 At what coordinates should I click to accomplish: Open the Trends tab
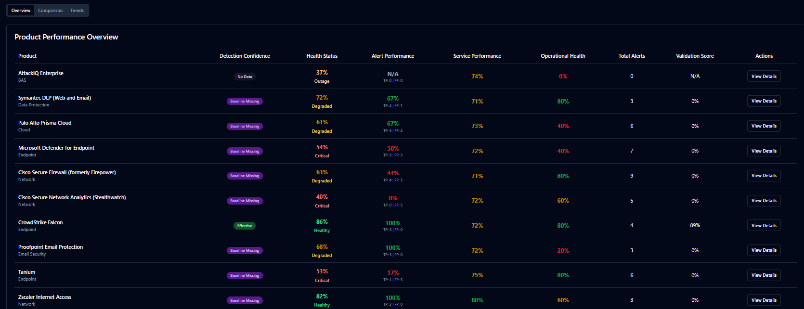pyautogui.click(x=77, y=11)
